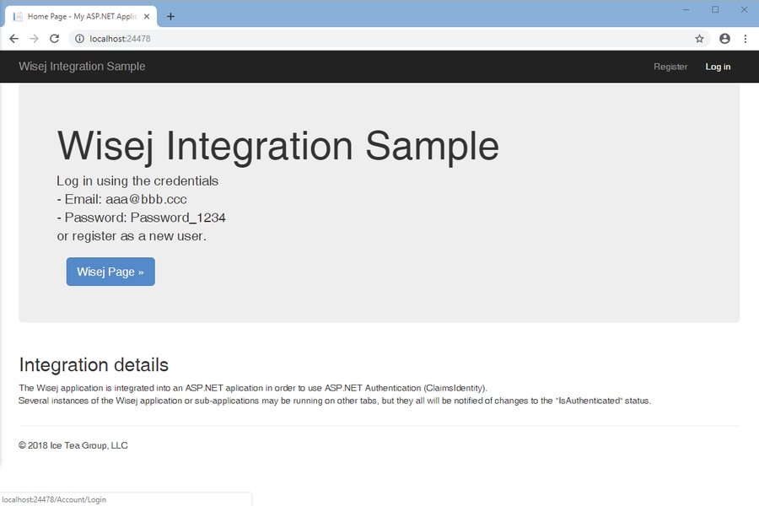
Task: Click the Wisej Integration Sample navbar brand
Action: (82, 67)
